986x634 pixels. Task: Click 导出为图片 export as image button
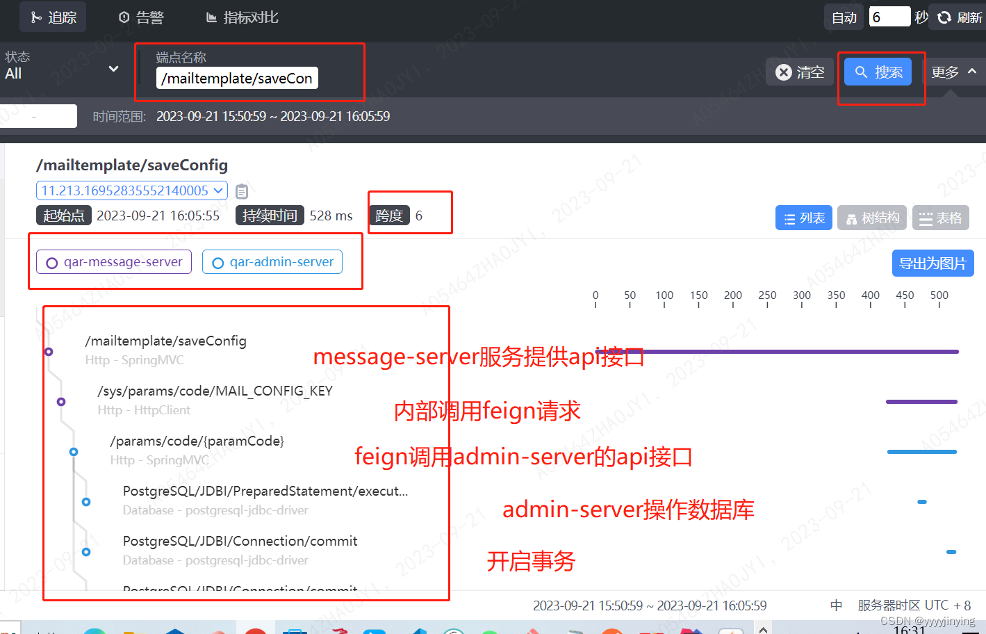pos(933,263)
